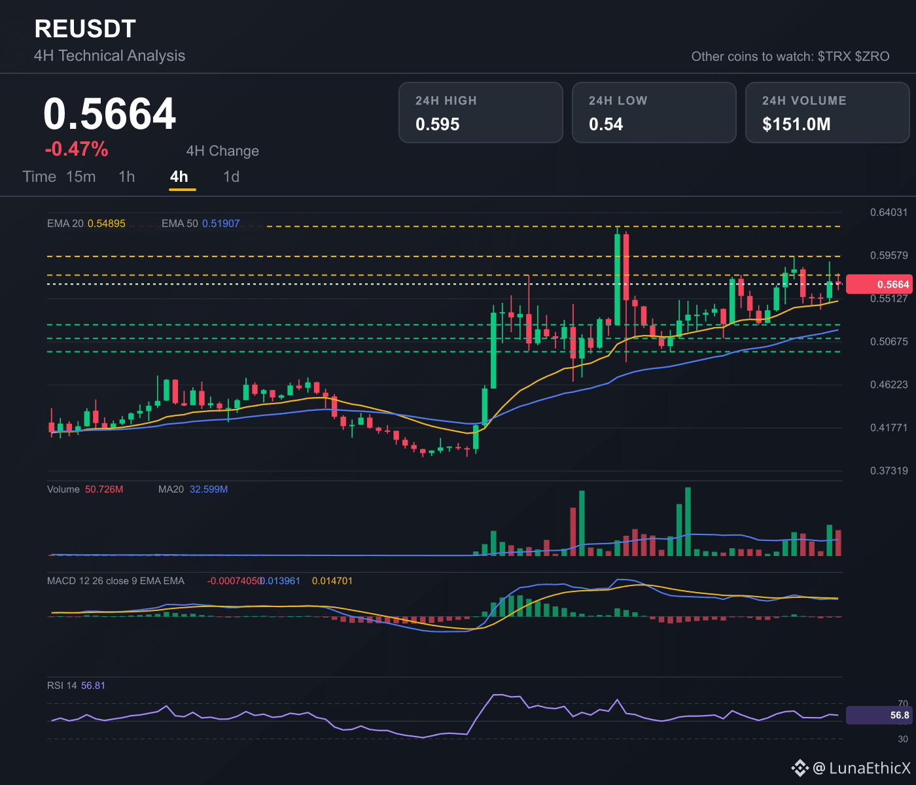The width and height of the screenshot is (916, 785).
Task: Click the 24H VOLUME card showing $151.0M
Action: click(828, 113)
